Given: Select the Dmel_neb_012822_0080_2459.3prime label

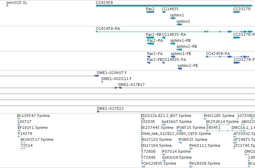Looking at the screenshot, I should (x=176, y=134).
